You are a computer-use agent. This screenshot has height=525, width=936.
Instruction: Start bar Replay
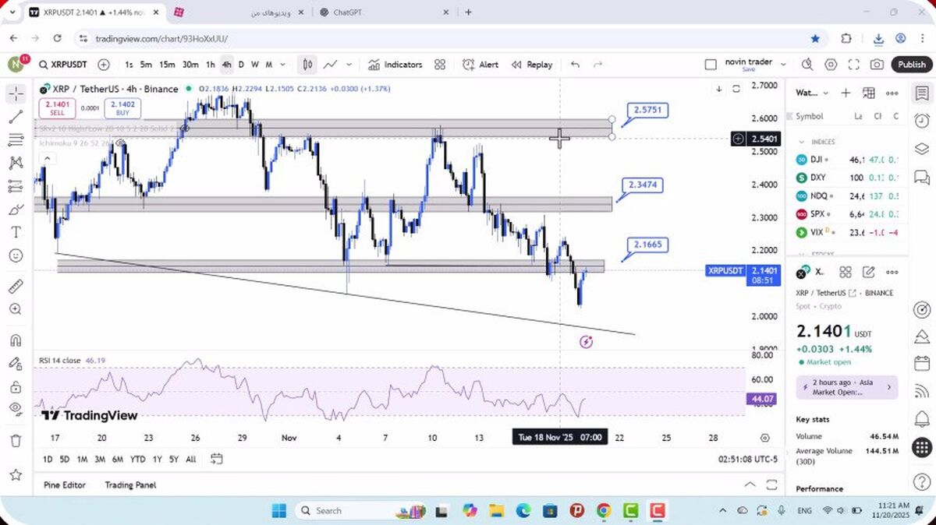(530, 65)
